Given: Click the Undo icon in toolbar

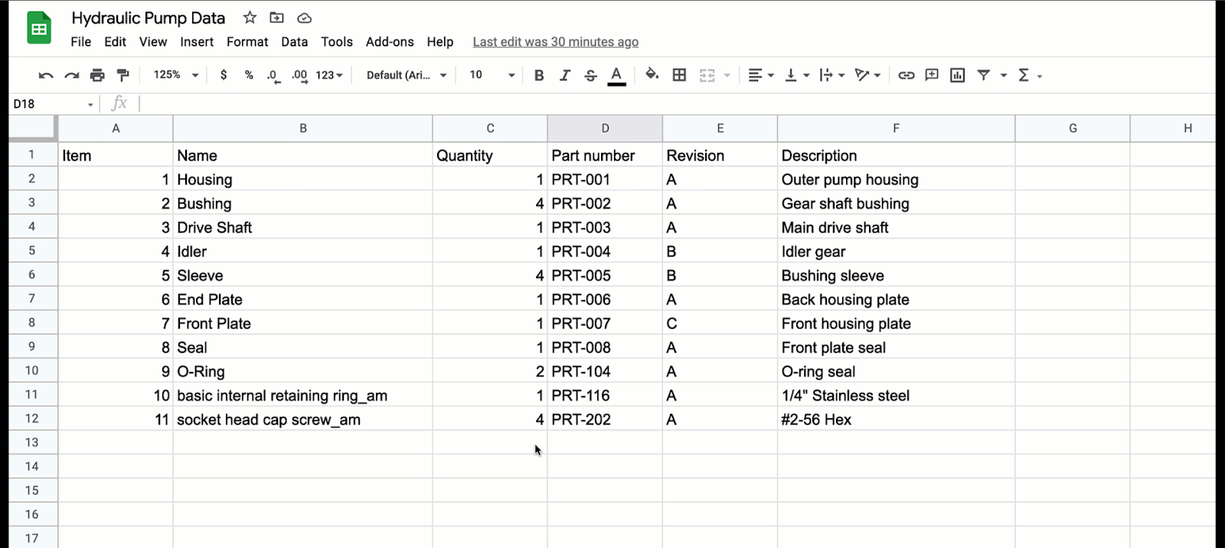Looking at the screenshot, I should point(46,75).
